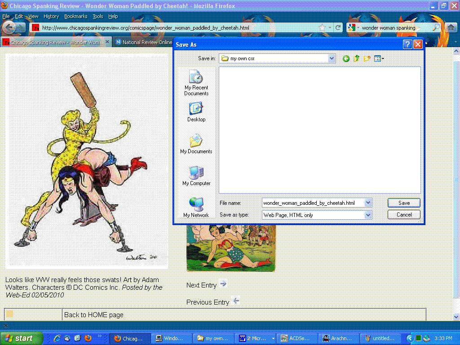Click the Previous Entry arrow link

click(235, 301)
